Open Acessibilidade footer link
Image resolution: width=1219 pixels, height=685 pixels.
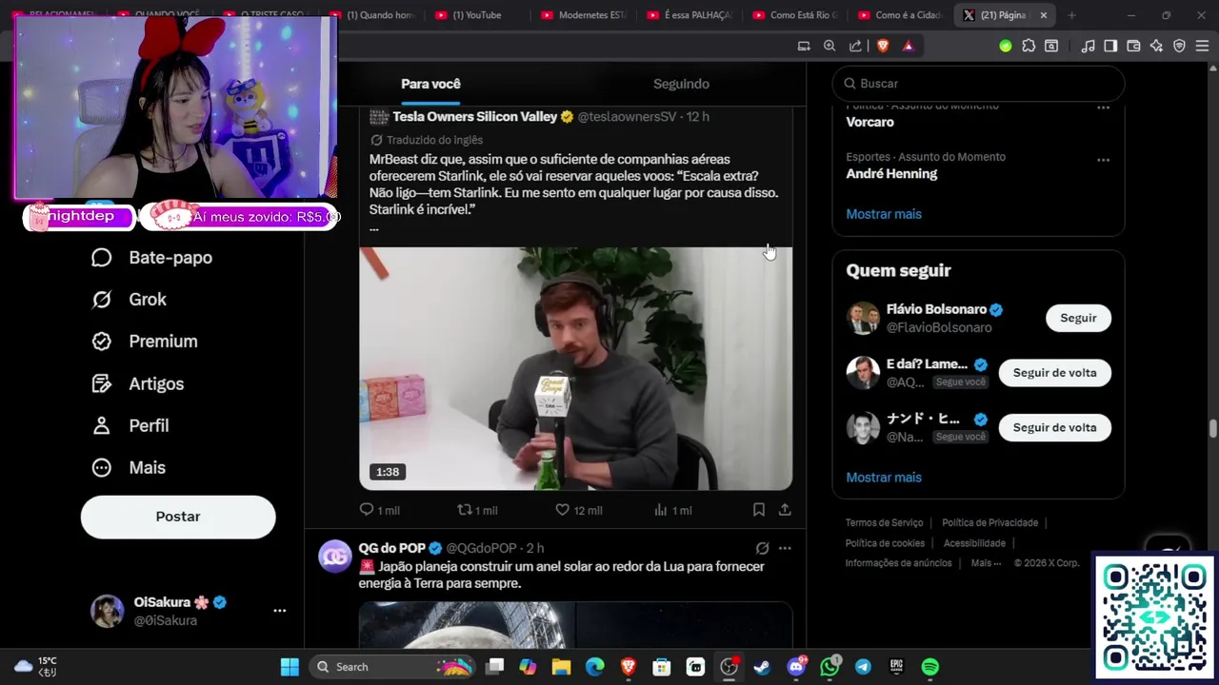974,543
